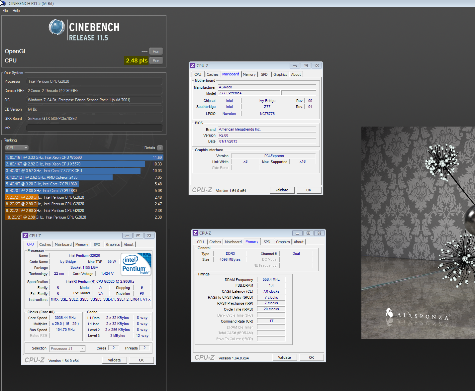475x391 pixels.
Task: Click the FSB:DRAM 1:4 ratio value
Action: pyautogui.click(x=271, y=285)
